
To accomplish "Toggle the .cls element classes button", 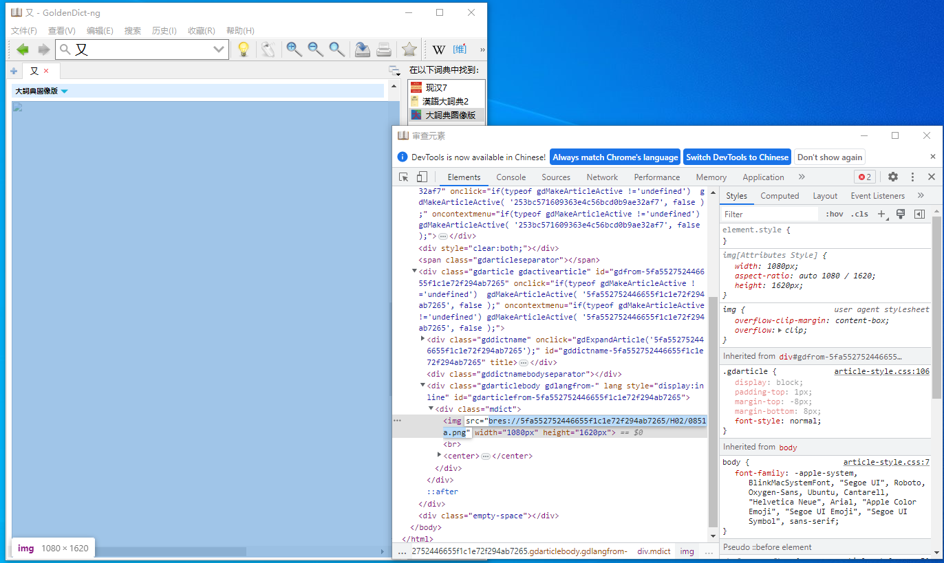I will (x=859, y=214).
